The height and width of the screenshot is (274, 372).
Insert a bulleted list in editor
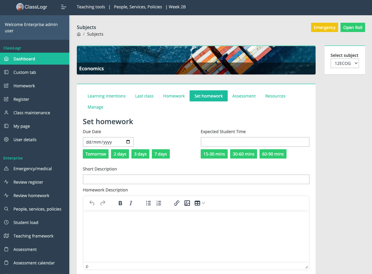tap(148, 203)
